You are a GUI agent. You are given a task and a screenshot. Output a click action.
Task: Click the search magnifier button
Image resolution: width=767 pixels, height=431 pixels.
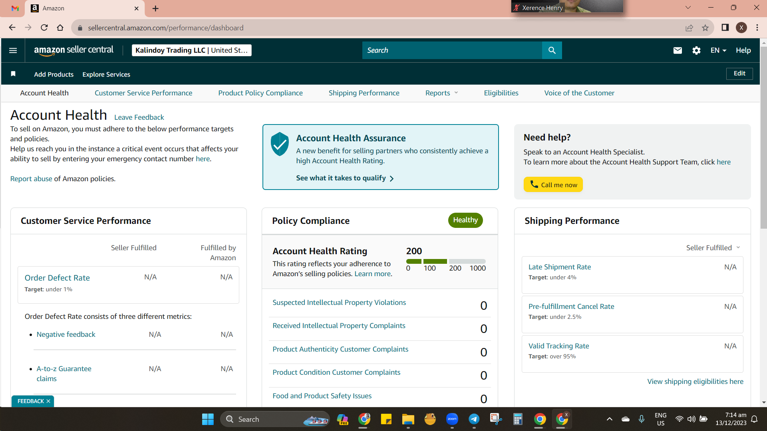pos(552,50)
